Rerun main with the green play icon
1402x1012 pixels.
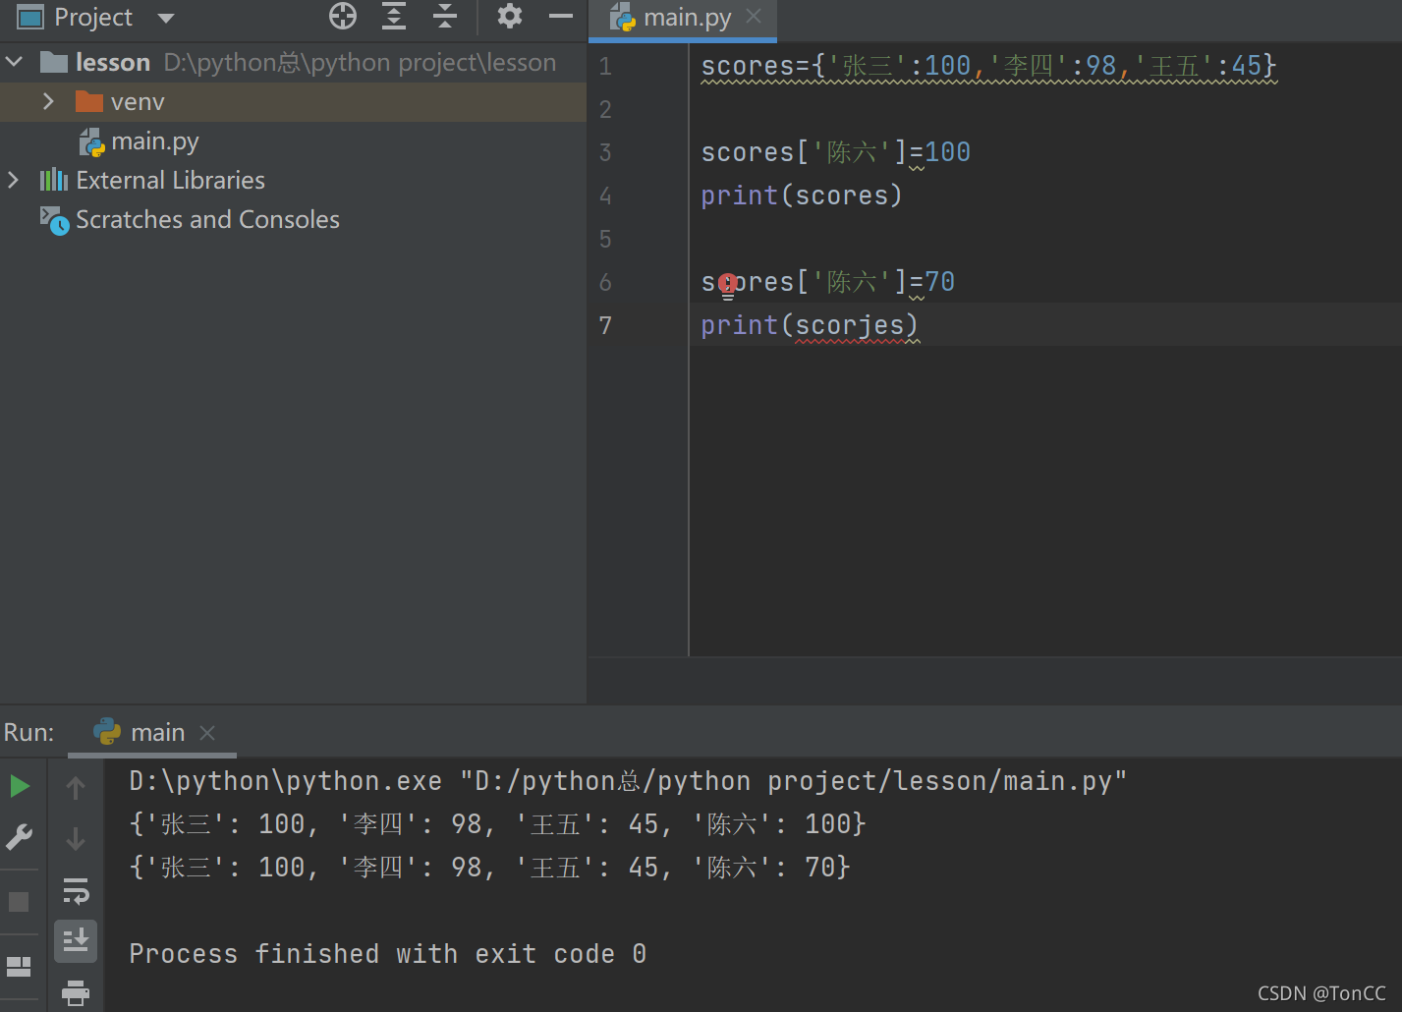click(x=20, y=786)
